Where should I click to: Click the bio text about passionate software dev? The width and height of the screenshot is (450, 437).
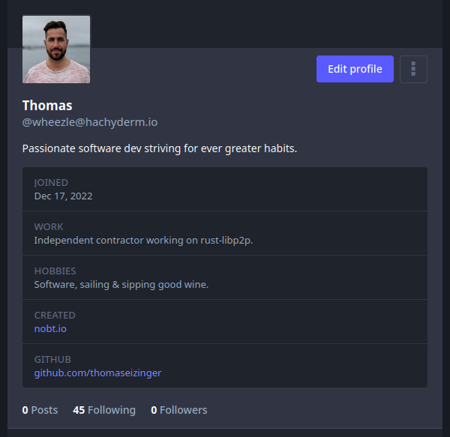160,149
